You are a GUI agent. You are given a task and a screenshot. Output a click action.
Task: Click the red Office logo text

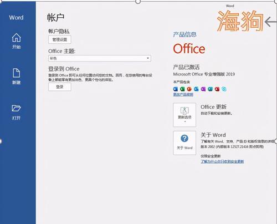click(x=189, y=49)
